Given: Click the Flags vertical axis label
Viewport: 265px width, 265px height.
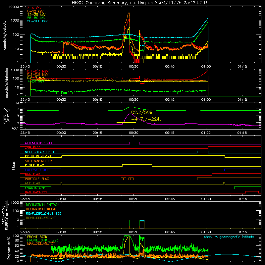Looking at the screenshot, I should point(14,165).
